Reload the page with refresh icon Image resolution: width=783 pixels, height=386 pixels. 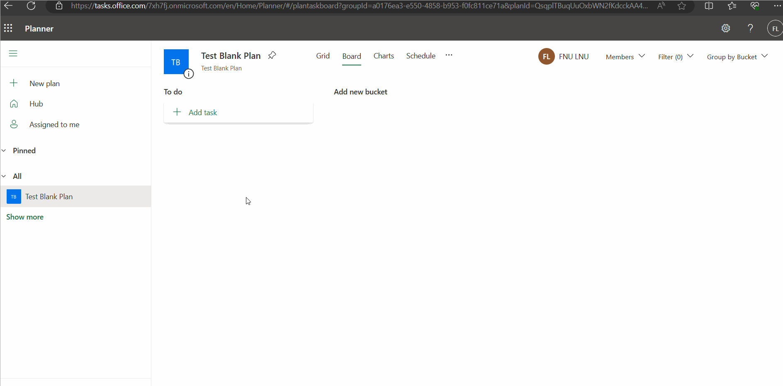pos(31,6)
